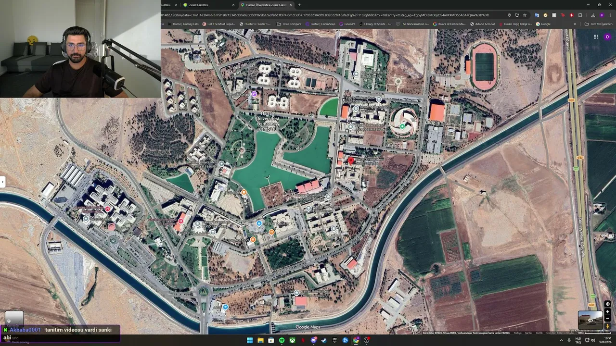The height and width of the screenshot is (346, 616).
Task: Click the Harran Üniversitesi Osmanbey Kampüsü label
Action: 267,121
